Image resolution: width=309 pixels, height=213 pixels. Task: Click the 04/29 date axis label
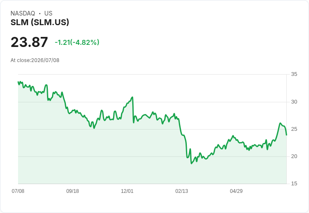(236, 191)
